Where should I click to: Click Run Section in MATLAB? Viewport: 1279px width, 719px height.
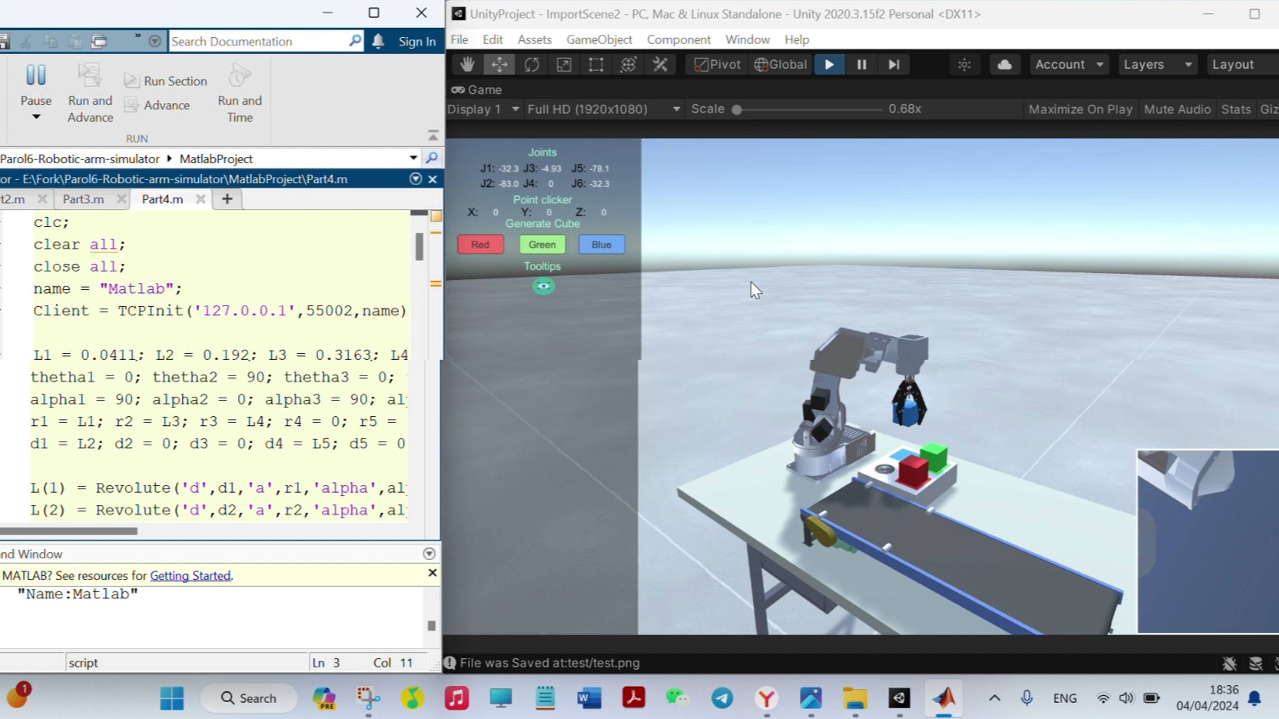pyautogui.click(x=166, y=81)
